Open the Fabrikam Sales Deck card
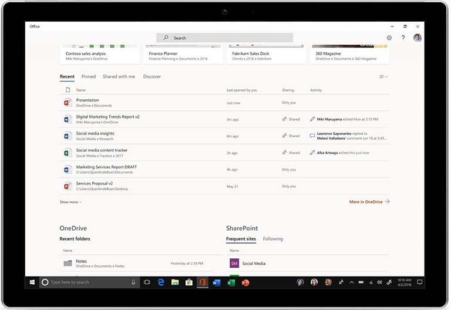The image size is (451, 310). [266, 54]
